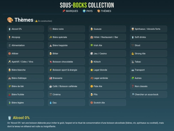Choose the Stout theme

click(149, 45)
